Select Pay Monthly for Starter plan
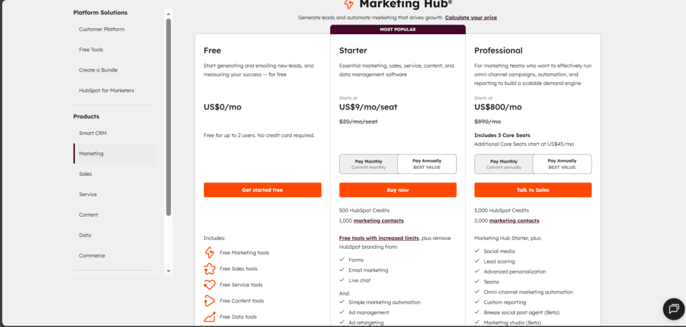686x327 pixels. pyautogui.click(x=368, y=164)
